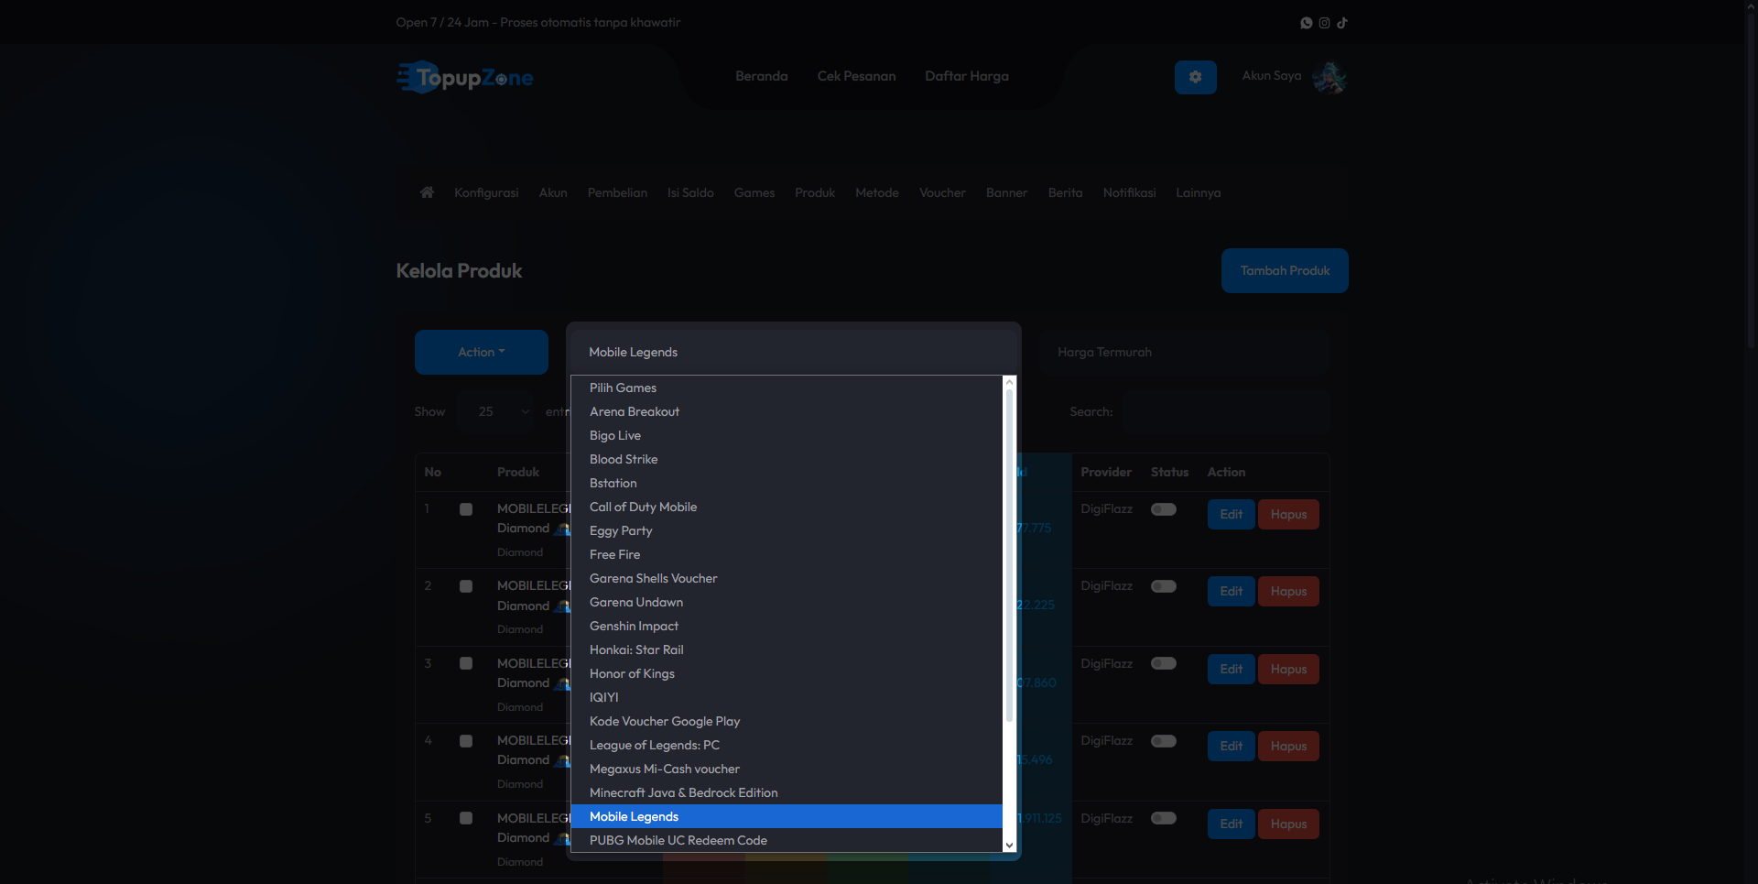Go to Beranda page
The image size is (1758, 884).
click(762, 76)
